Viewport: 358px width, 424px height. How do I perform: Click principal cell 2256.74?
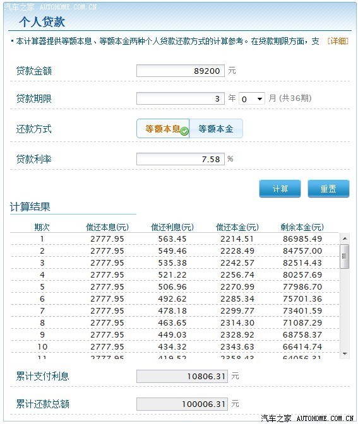[x=237, y=275]
